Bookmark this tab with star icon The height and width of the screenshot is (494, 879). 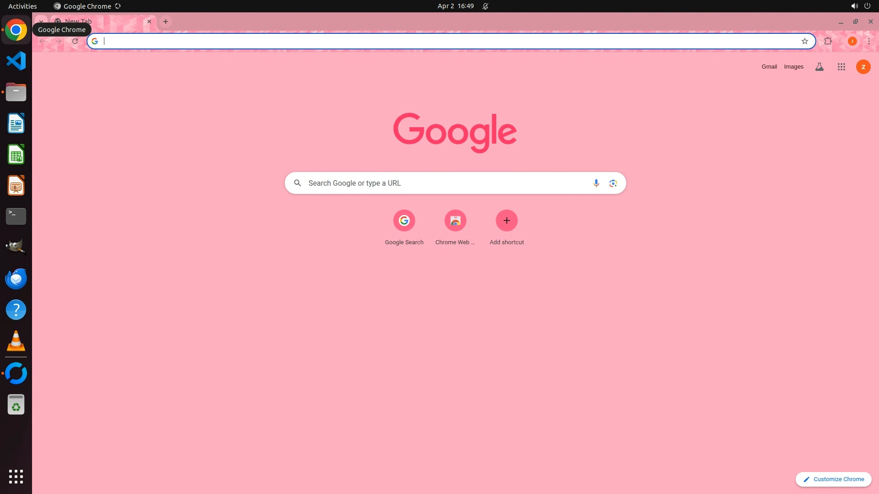click(805, 41)
